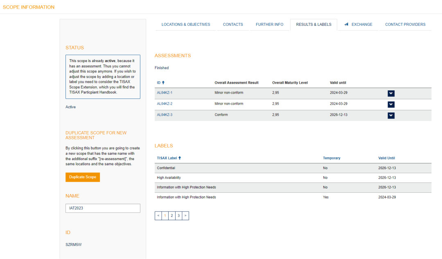The height and width of the screenshot is (259, 442).
Task: Expand details for assessment AL04KZ-2
Action: click(391, 104)
